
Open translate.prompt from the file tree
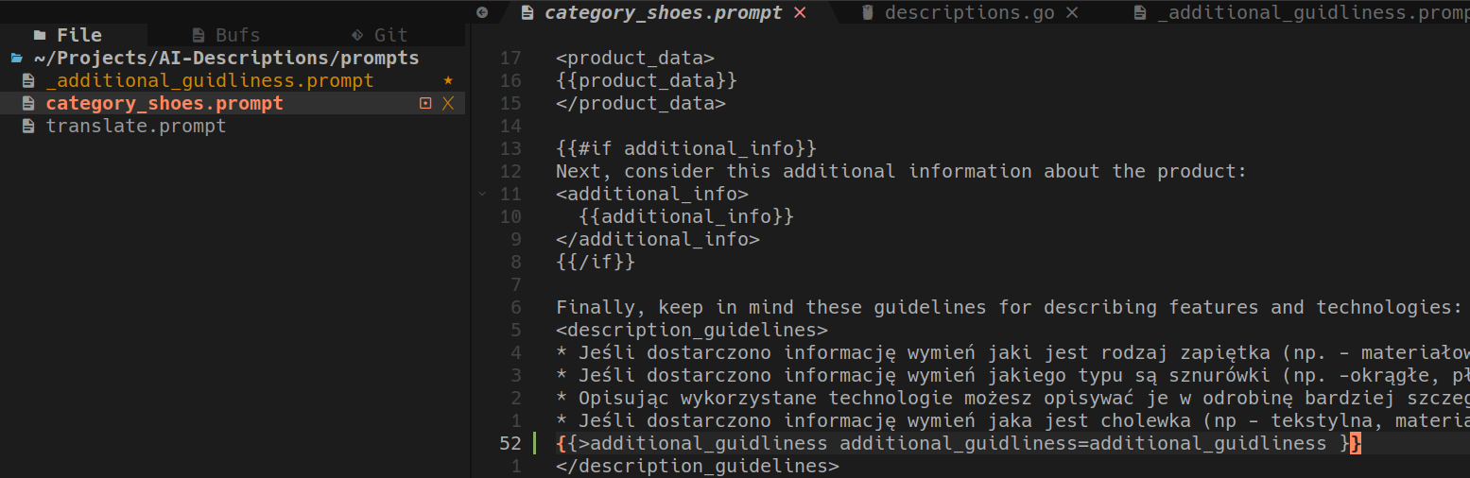pos(136,126)
